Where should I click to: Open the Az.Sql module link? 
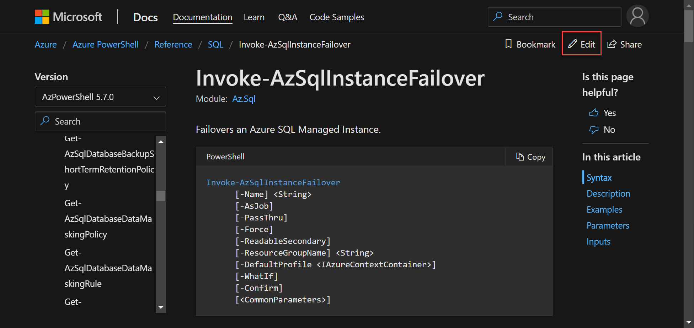pos(244,99)
